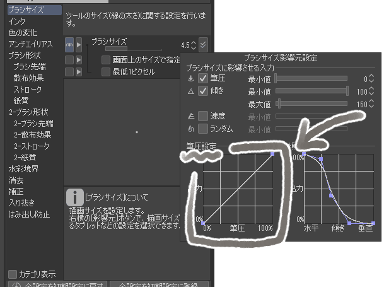Click the tilt triangle icon beside 傾き

click(x=190, y=91)
